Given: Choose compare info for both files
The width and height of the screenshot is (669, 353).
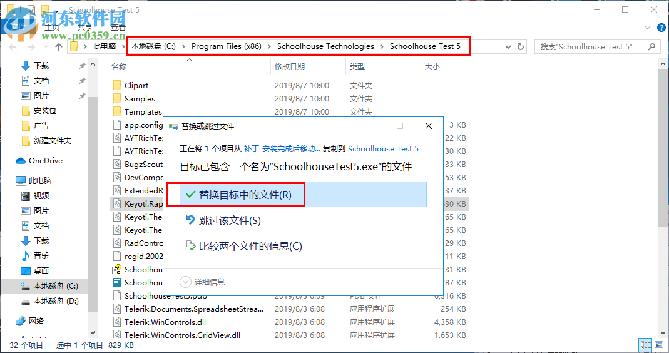Looking at the screenshot, I should 244,246.
